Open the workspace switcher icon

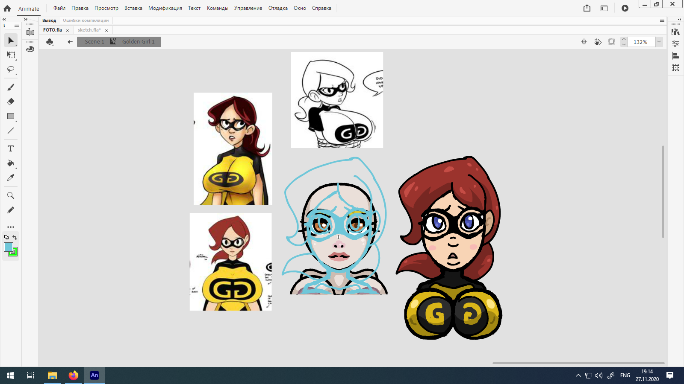pos(604,8)
